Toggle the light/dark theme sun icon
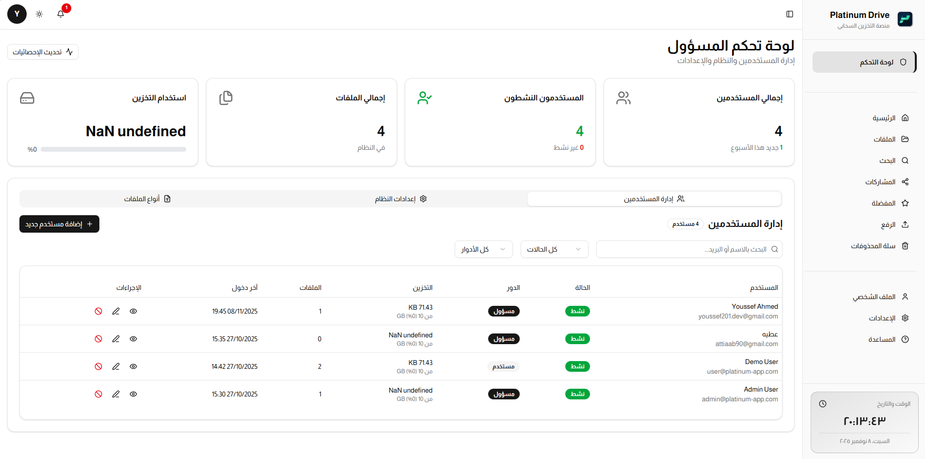Screen dimensions: 925x459 [39, 14]
